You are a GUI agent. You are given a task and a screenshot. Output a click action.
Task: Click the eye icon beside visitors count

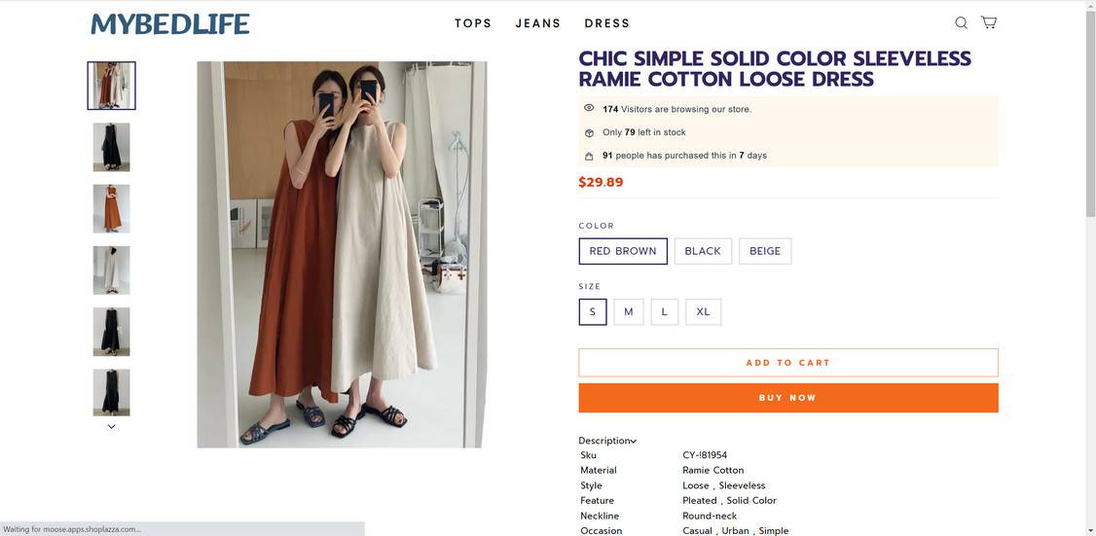[589, 108]
